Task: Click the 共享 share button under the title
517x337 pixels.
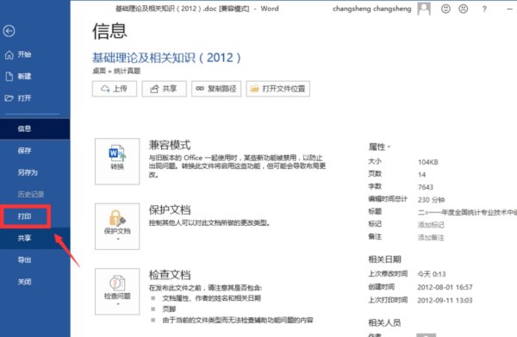Action: pyautogui.click(x=165, y=89)
